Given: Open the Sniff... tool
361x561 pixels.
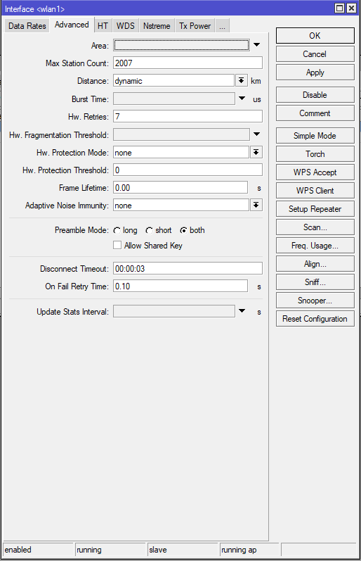Looking at the screenshot, I should click(x=315, y=282).
